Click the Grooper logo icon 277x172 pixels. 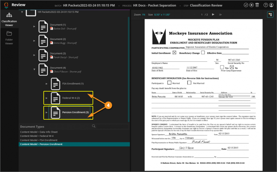pos(6,5)
